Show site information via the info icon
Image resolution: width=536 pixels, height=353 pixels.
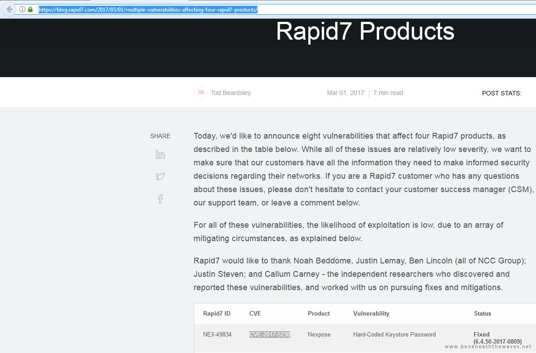[22, 9]
